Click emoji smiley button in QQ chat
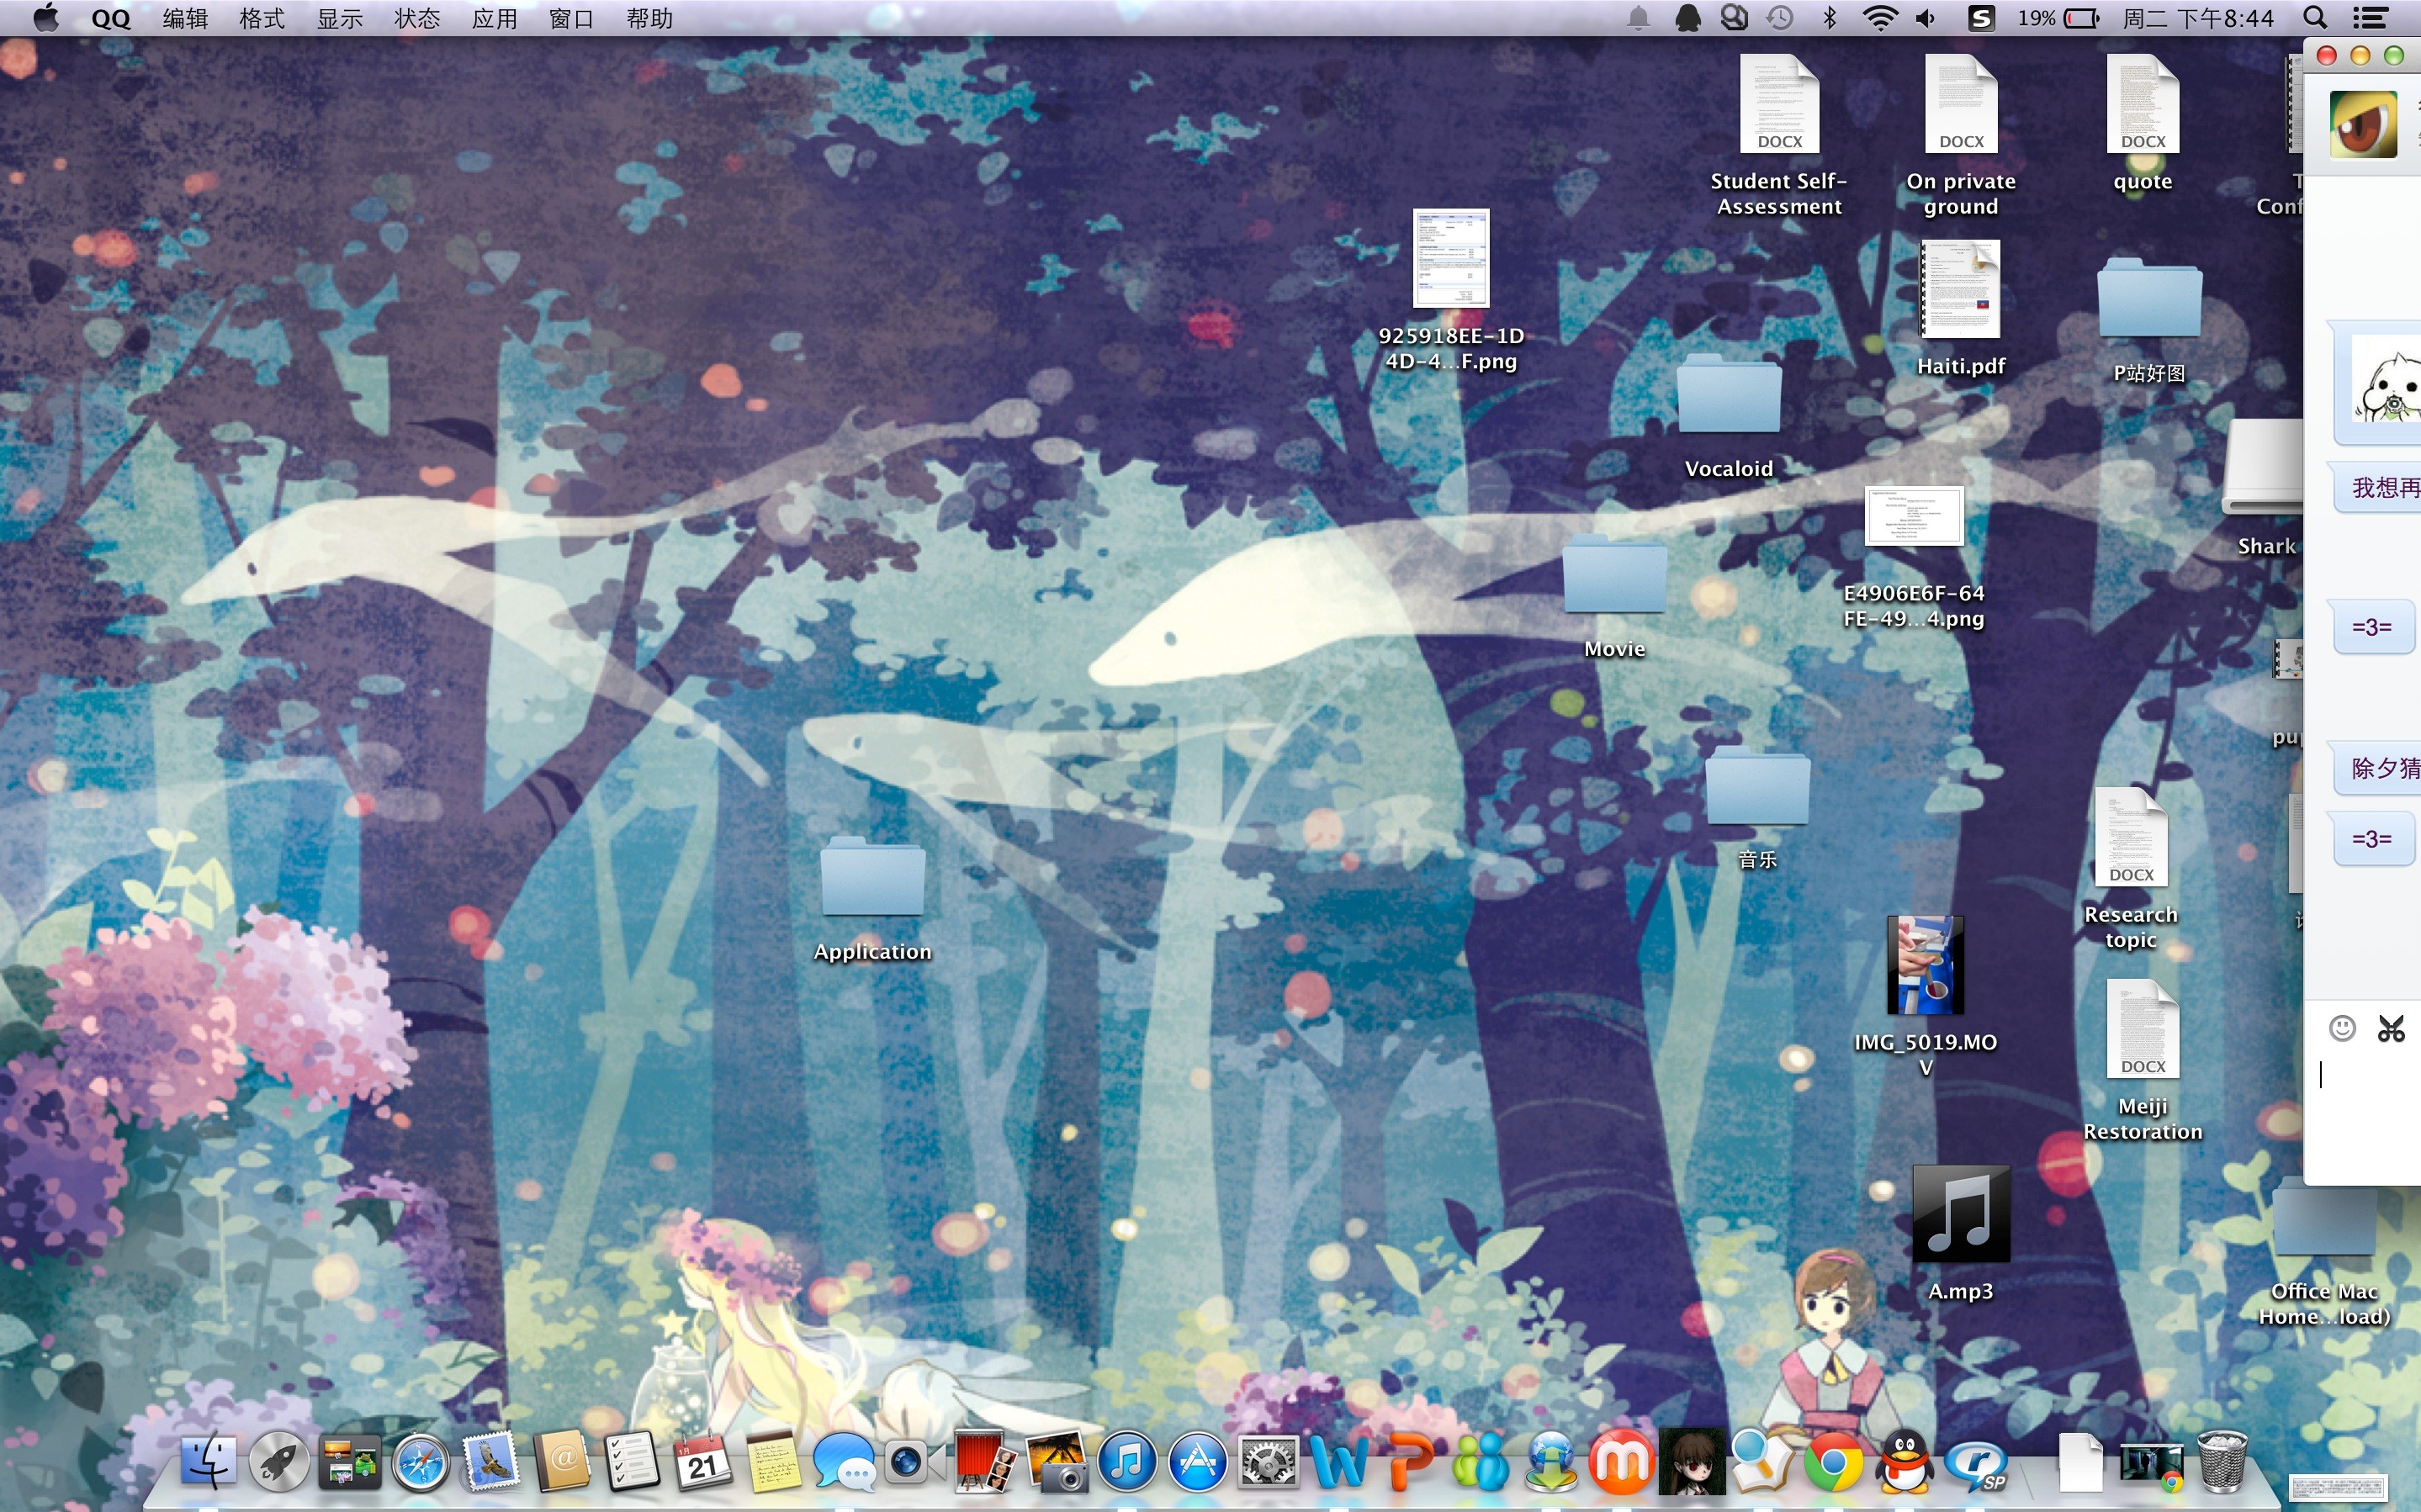This screenshot has width=2421, height=1512. (x=2342, y=1028)
